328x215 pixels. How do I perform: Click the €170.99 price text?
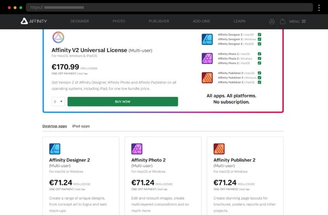[65, 67]
